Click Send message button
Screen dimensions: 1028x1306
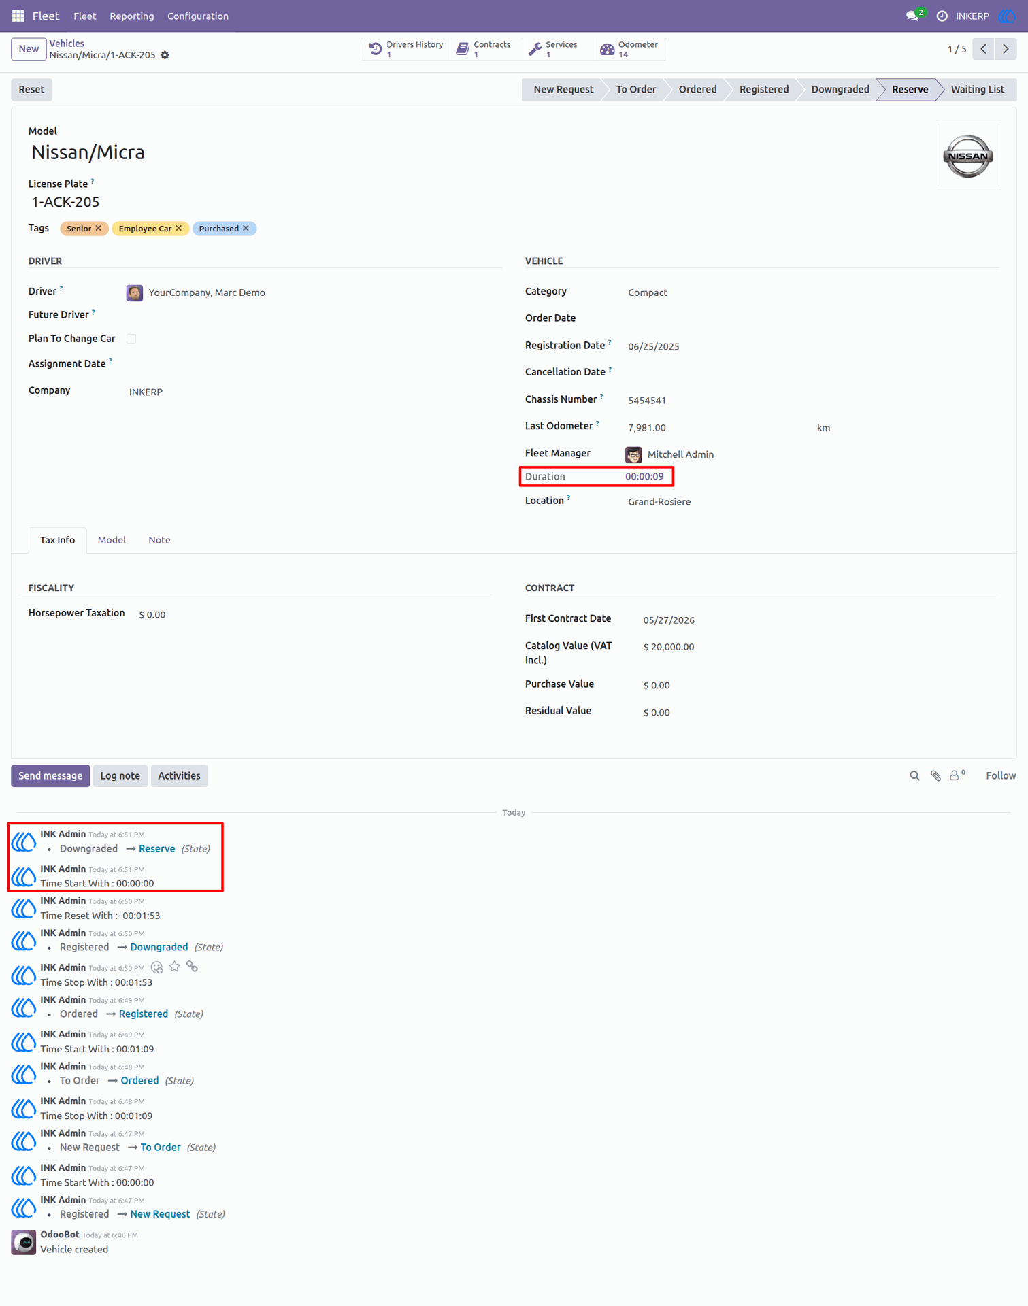50,776
